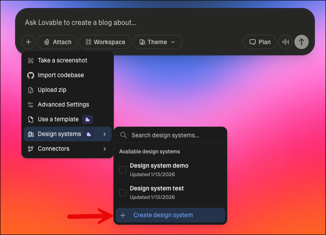
Task: Click the Available design systems heading
Action: 149,152
